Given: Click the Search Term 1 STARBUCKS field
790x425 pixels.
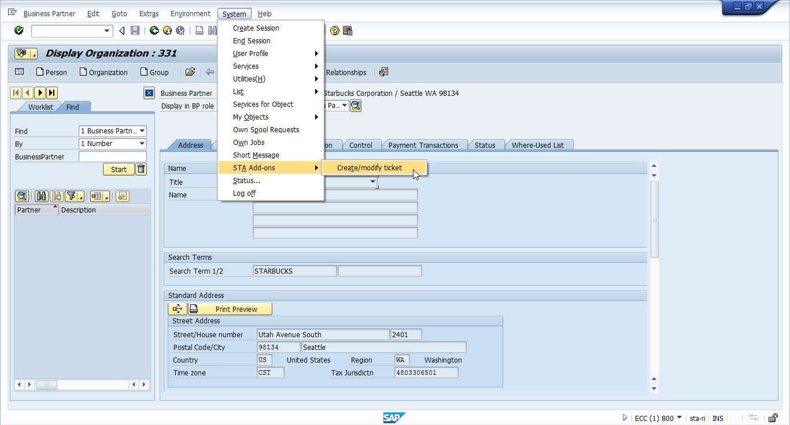Looking at the screenshot, I should click(x=295, y=271).
